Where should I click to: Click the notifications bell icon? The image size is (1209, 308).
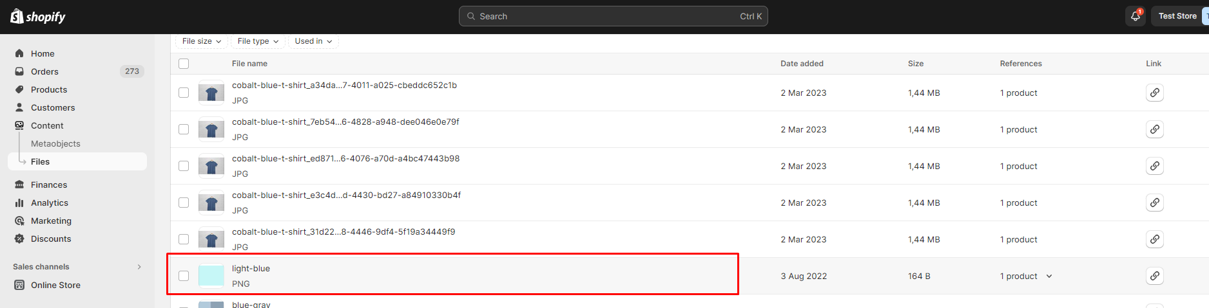tap(1136, 16)
